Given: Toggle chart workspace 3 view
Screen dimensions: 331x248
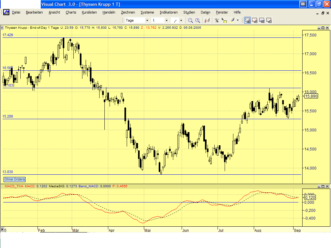Looking at the screenshot, I should pyautogui.click(x=262, y=20).
